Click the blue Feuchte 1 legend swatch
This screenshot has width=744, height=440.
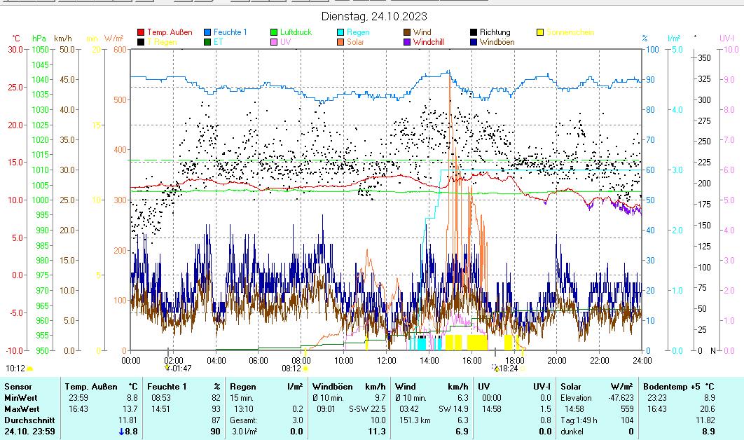207,32
